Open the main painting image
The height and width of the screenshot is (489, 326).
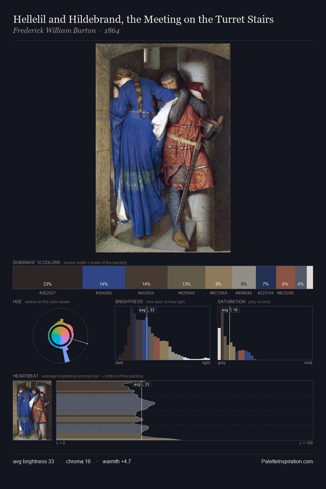[x=163, y=148]
